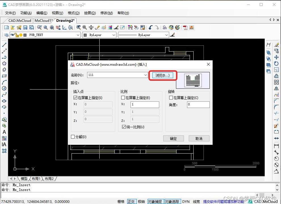Toggle uniform scale 统一比例 checkbox
The width and height of the screenshot is (281, 204).
click(x=124, y=127)
